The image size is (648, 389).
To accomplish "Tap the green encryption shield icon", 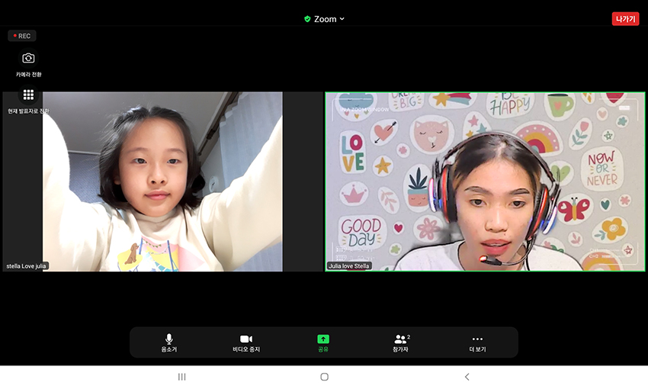I will (x=307, y=19).
